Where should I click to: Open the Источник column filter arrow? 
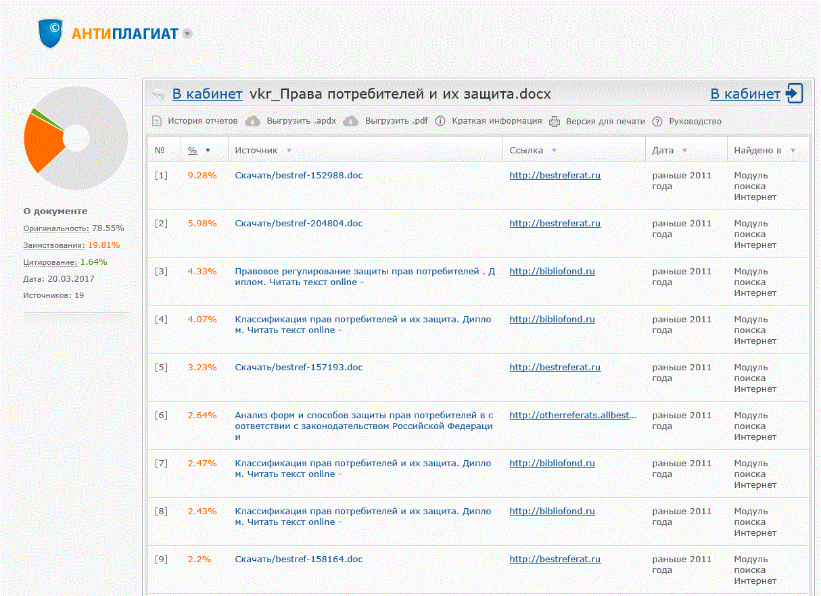[x=289, y=151]
